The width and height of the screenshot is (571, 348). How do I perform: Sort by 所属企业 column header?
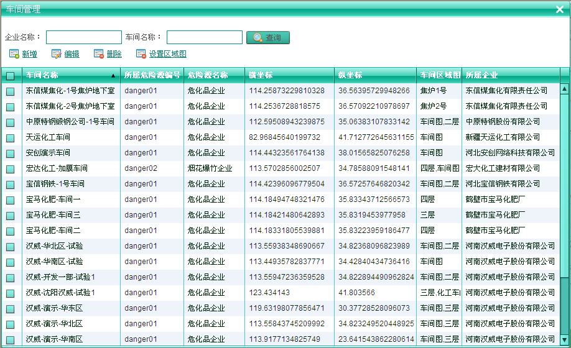511,75
